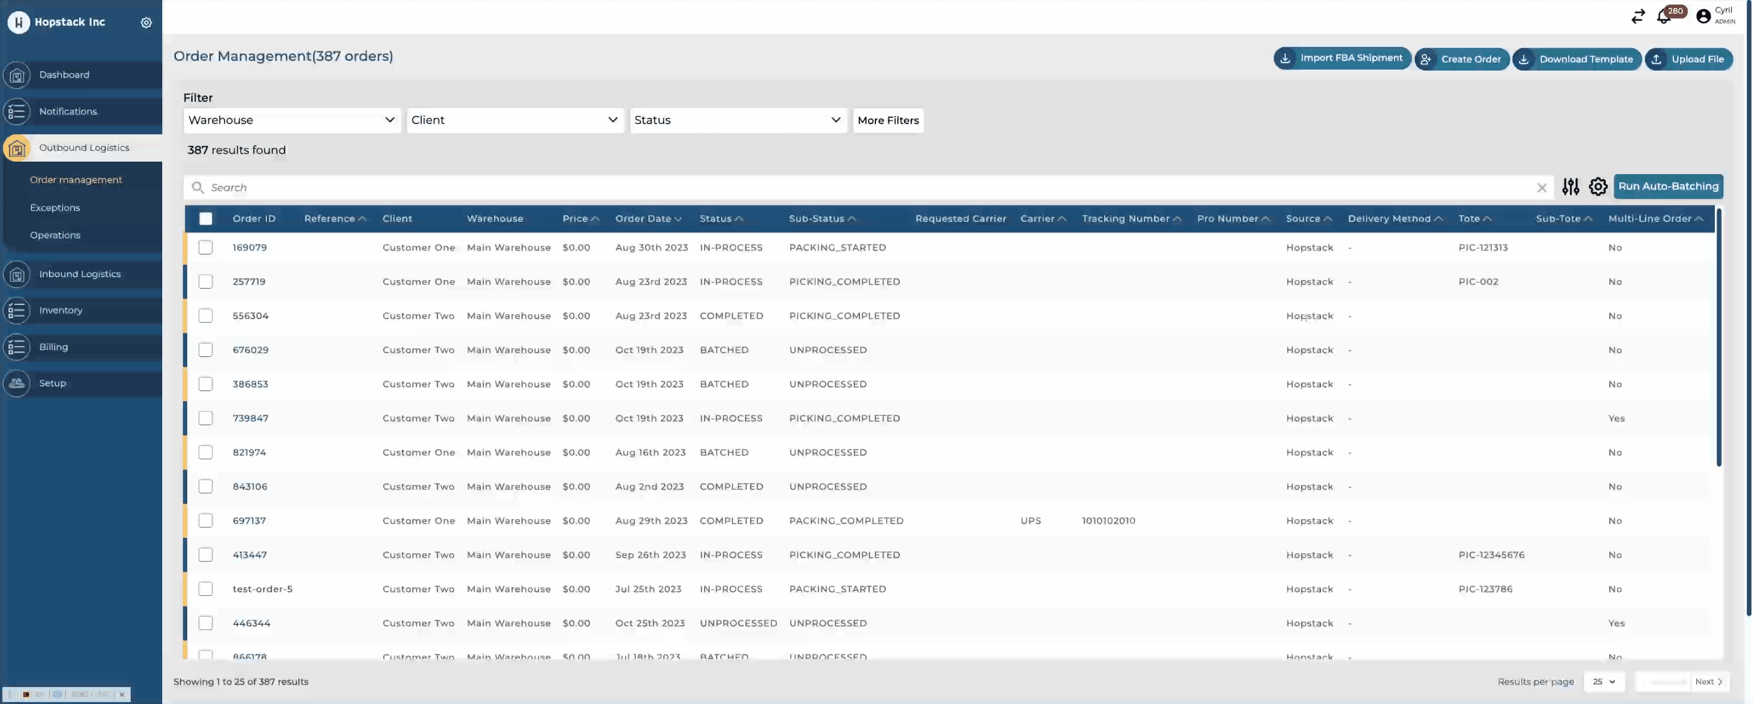The image size is (1753, 704).
Task: Click the Inventory sidebar icon
Action: [17, 310]
